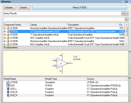Close the Libraries panel

(129, 2)
